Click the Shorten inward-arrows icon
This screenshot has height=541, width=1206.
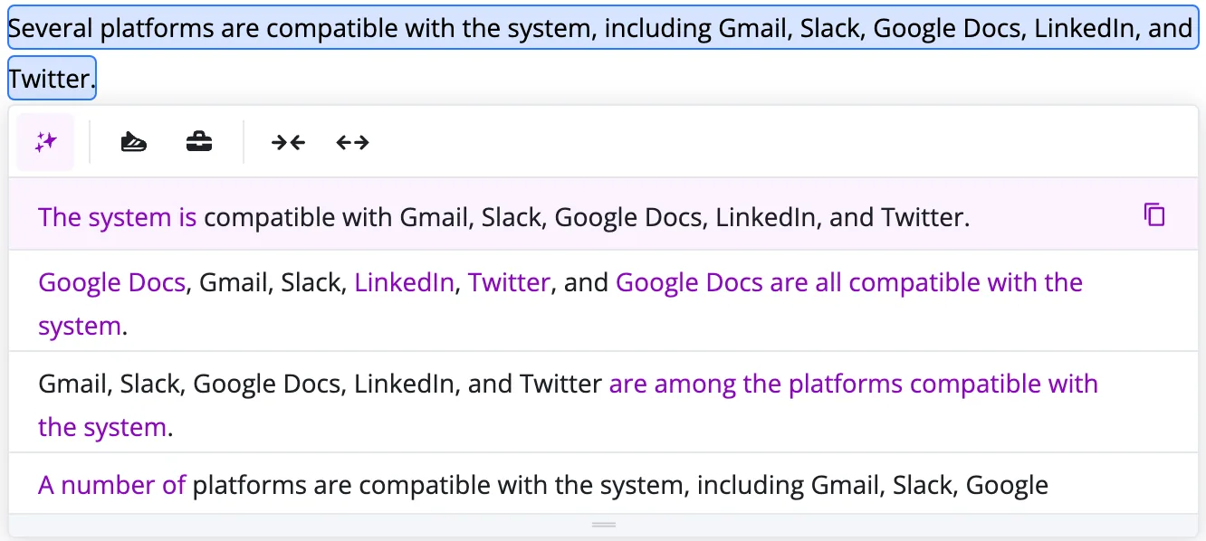pyautogui.click(x=288, y=142)
